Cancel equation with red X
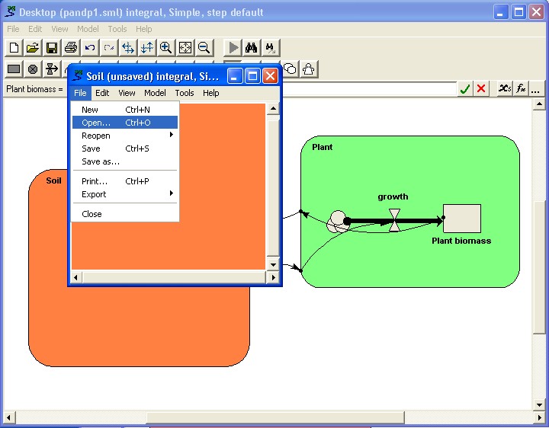The width and height of the screenshot is (549, 428). (481, 89)
